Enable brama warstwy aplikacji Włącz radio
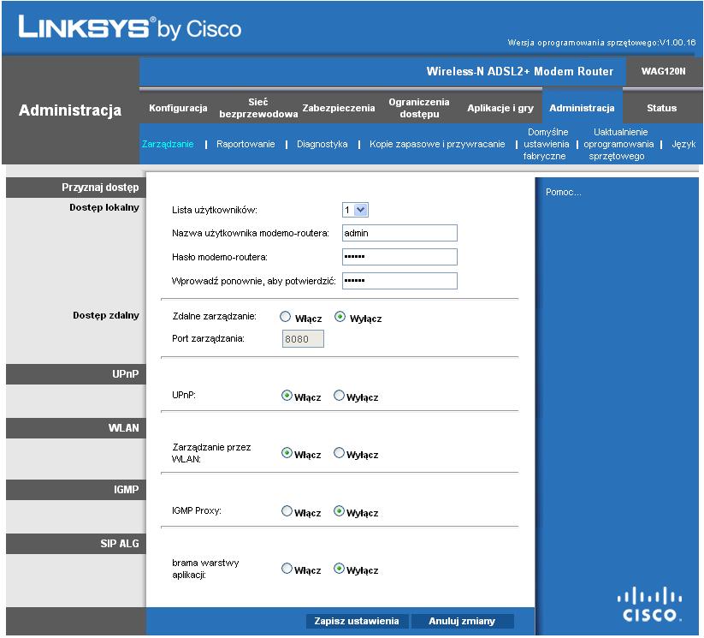Image resolution: width=704 pixels, height=638 pixels. click(x=287, y=569)
